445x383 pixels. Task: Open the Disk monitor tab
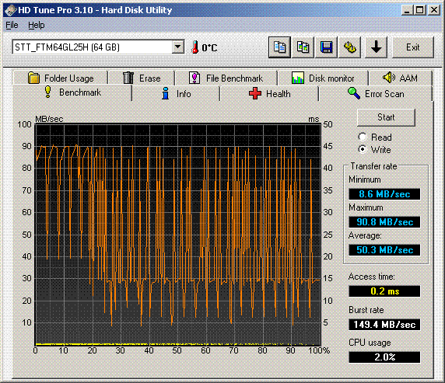tap(323, 78)
